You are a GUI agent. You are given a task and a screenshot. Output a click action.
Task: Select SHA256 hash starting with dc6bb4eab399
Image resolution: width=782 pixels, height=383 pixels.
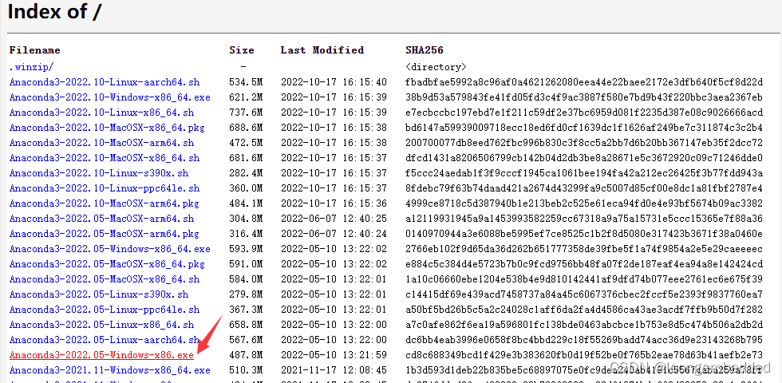tap(584, 340)
